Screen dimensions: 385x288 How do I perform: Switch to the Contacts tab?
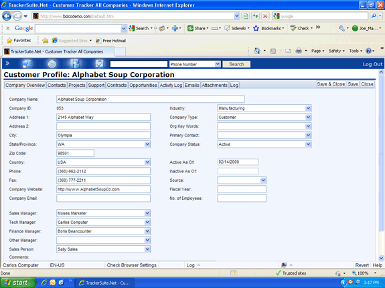[x=56, y=85]
